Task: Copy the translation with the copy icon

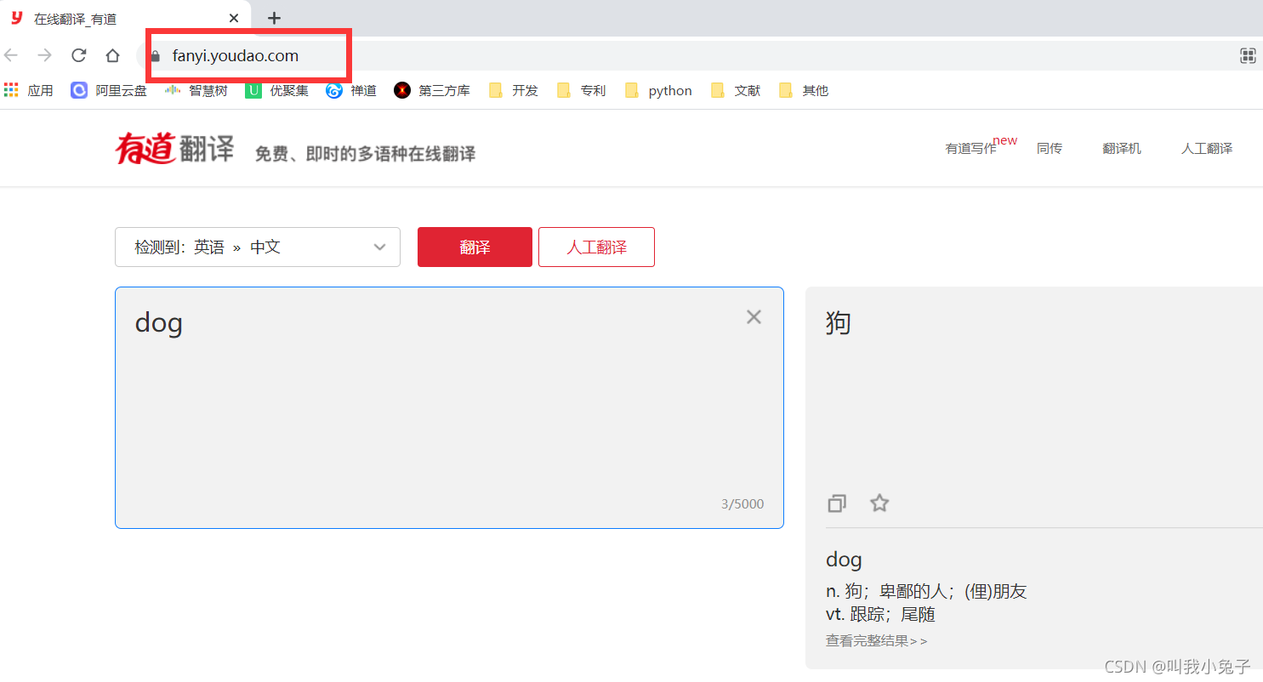Action: [837, 503]
